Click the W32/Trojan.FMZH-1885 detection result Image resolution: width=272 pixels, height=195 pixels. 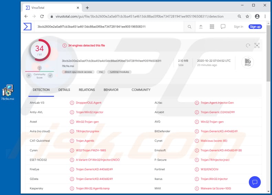tap(91, 150)
